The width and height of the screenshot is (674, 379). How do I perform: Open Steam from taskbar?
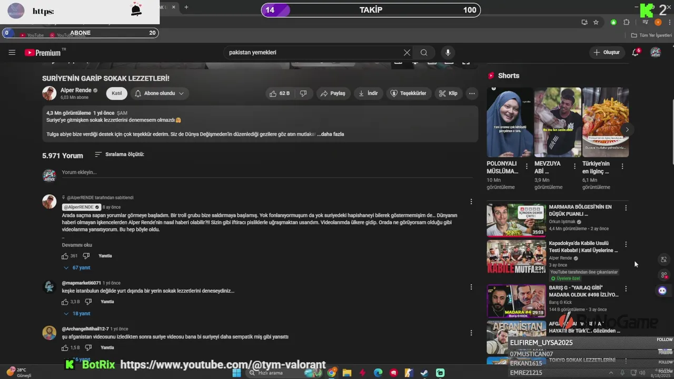[x=424, y=373]
